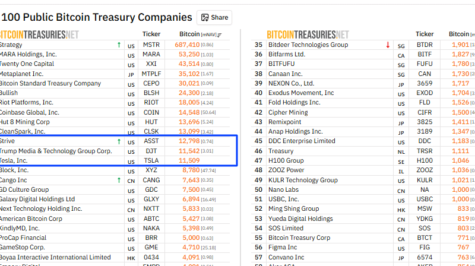Click ticker NXTT
The image size is (475, 266).
coord(151,209)
